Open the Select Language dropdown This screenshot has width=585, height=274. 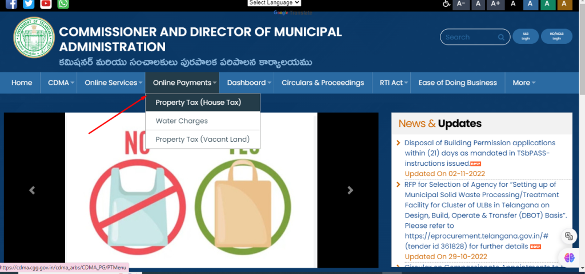(274, 3)
